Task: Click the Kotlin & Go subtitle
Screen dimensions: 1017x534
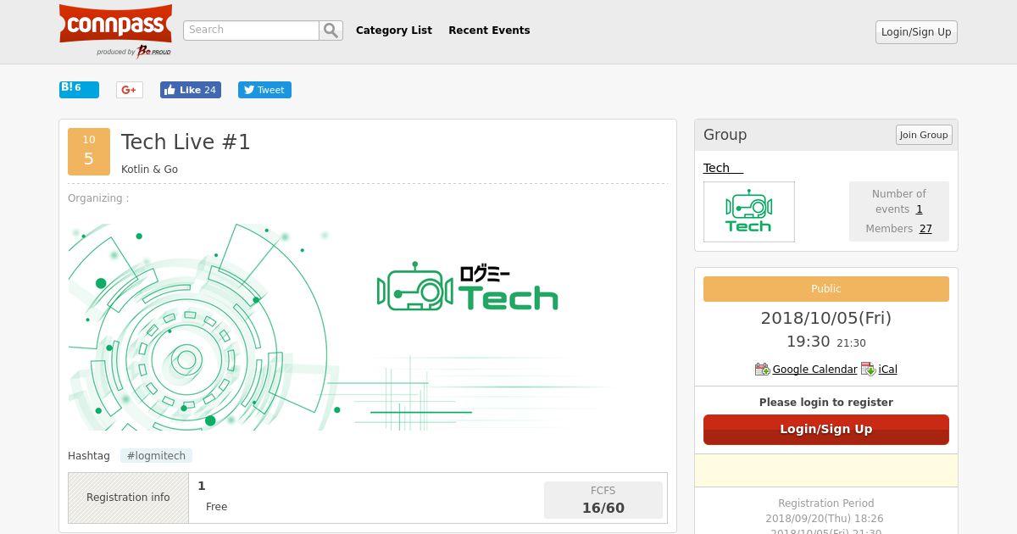Action: 149,170
